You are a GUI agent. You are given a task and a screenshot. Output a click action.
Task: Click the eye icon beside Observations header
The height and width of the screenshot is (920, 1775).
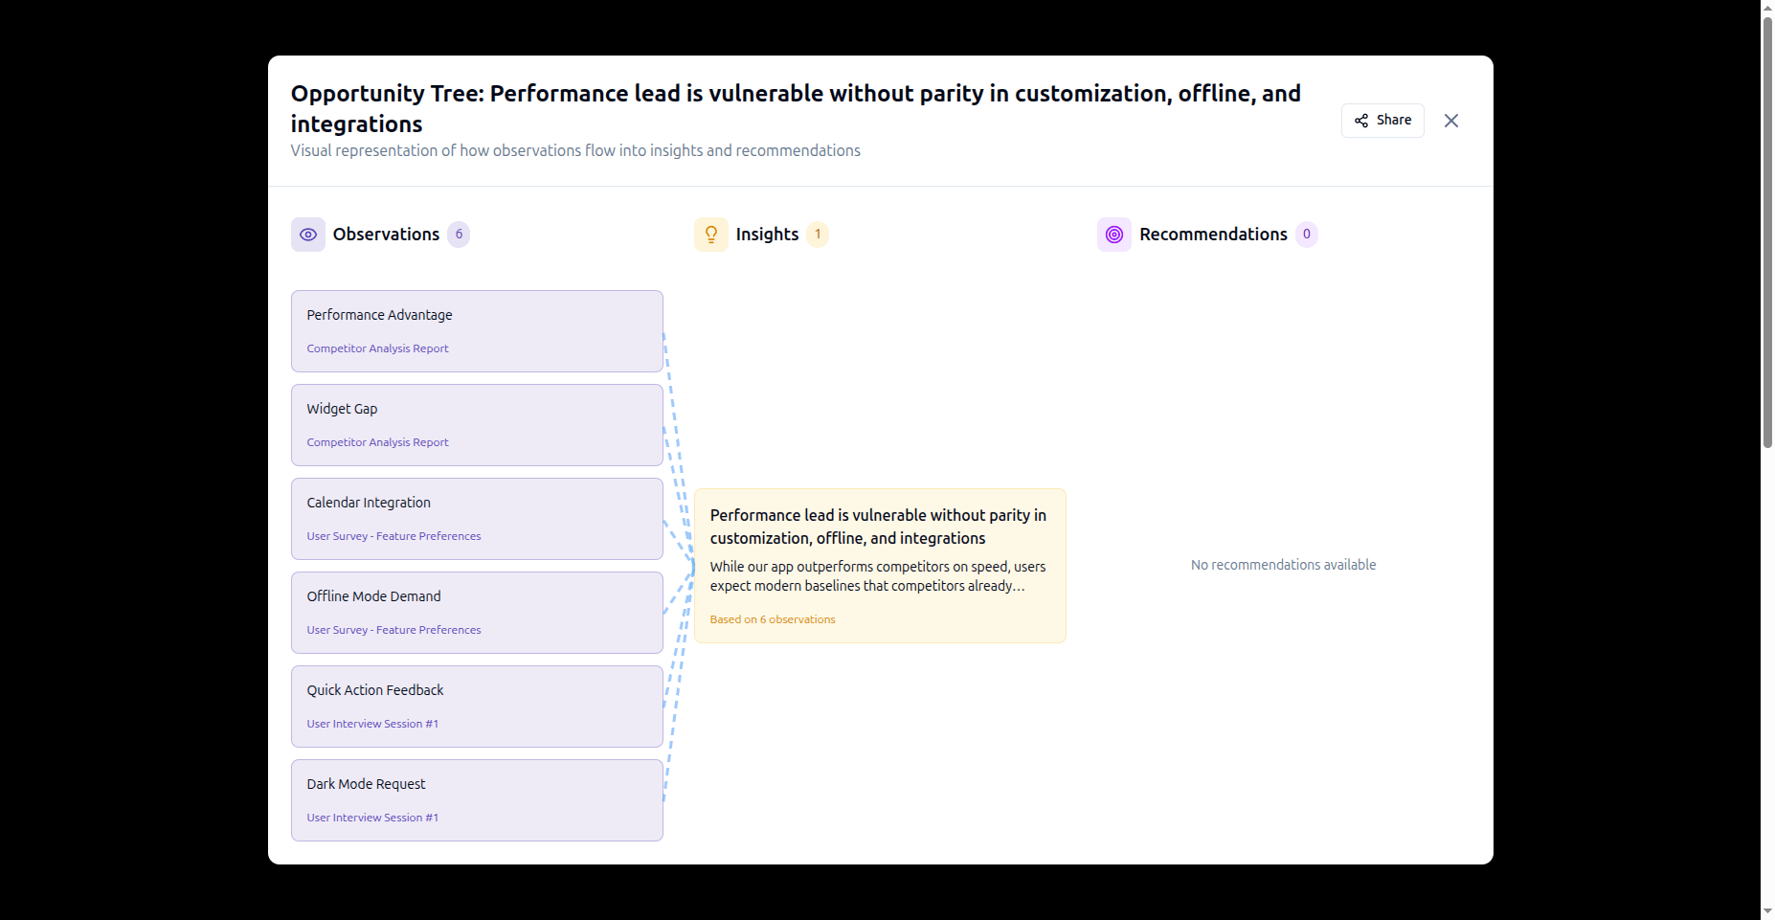click(308, 234)
